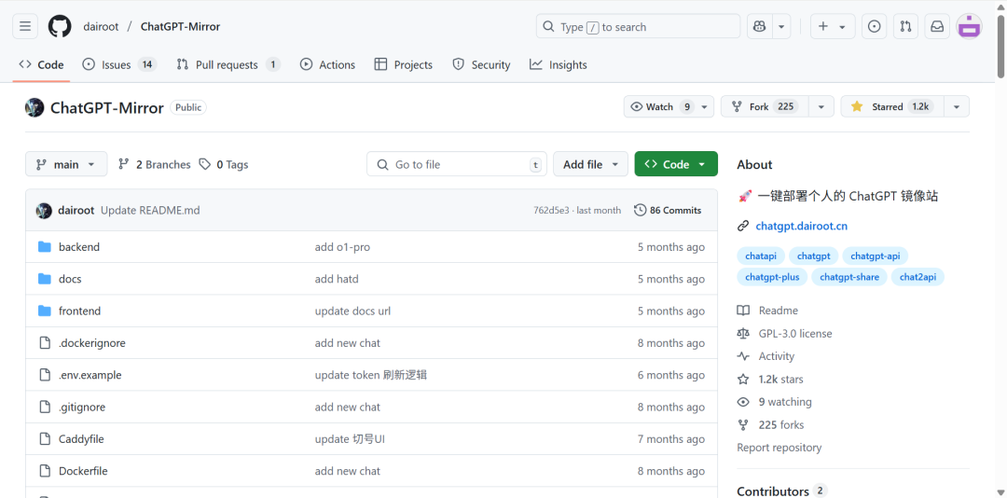This screenshot has height=498, width=1007.
Task: Click the GitHub logo icon
Action: (x=60, y=26)
